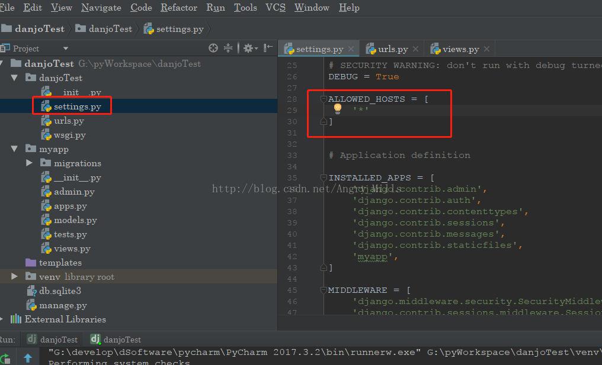
Task: Collapse the myapp folder
Action: [15, 148]
